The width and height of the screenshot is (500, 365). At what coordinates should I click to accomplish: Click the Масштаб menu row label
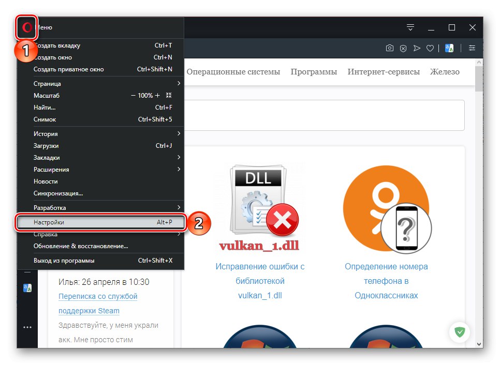pos(47,96)
